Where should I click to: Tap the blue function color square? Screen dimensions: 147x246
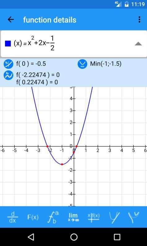coord(8,44)
